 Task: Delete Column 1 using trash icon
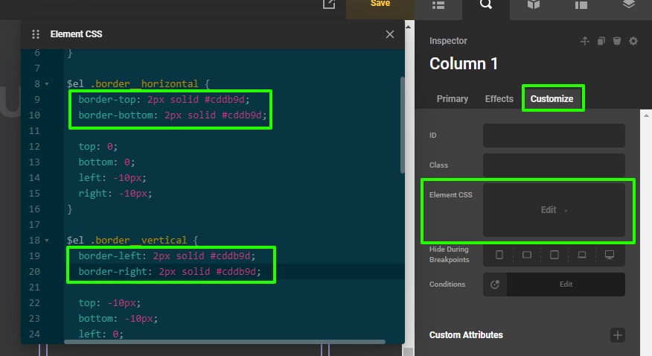tap(617, 41)
